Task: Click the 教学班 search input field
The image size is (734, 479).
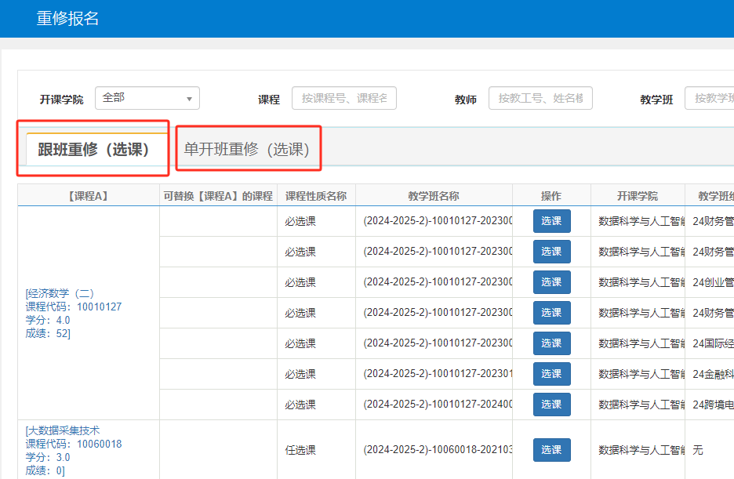Action: (x=709, y=98)
